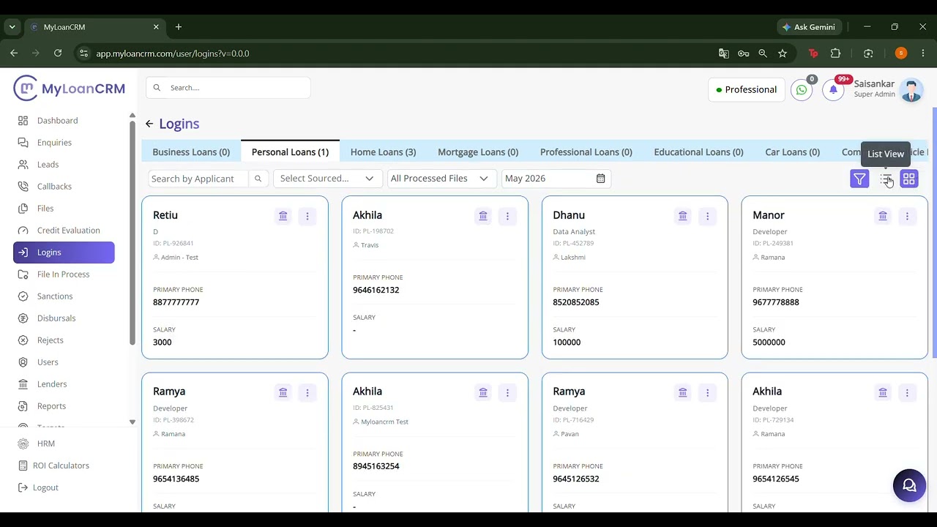Click back arrow next to Logins
This screenshot has width=937, height=527.
[149, 124]
